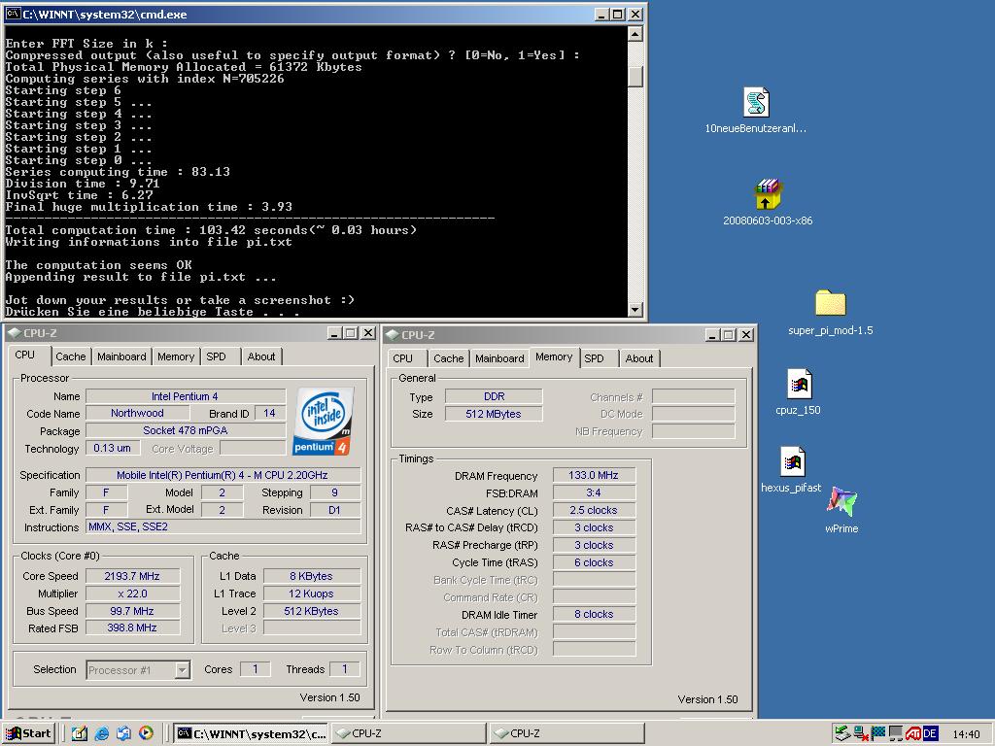Click the safely remove hardware tray icon
995x746 pixels.
tap(842, 734)
